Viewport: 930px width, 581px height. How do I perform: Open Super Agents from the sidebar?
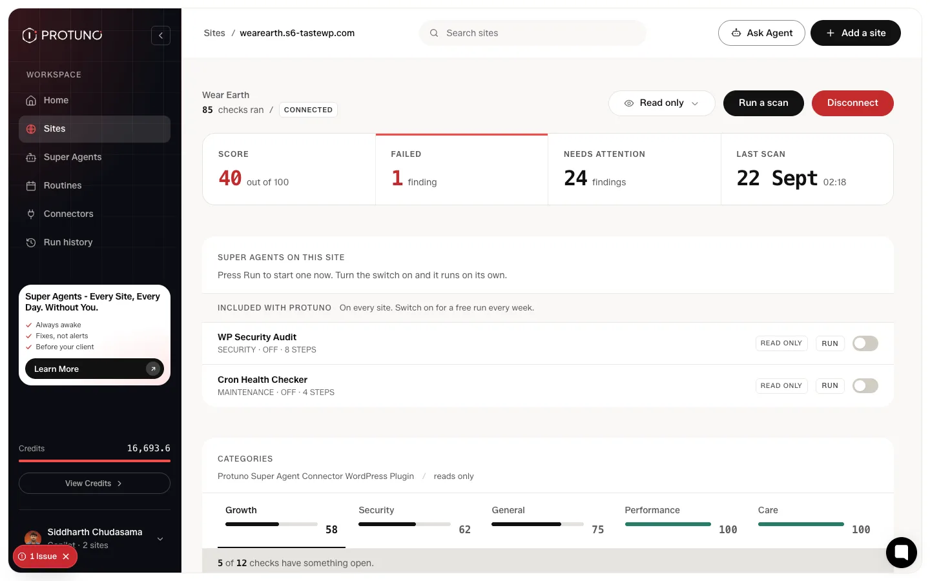94,157
